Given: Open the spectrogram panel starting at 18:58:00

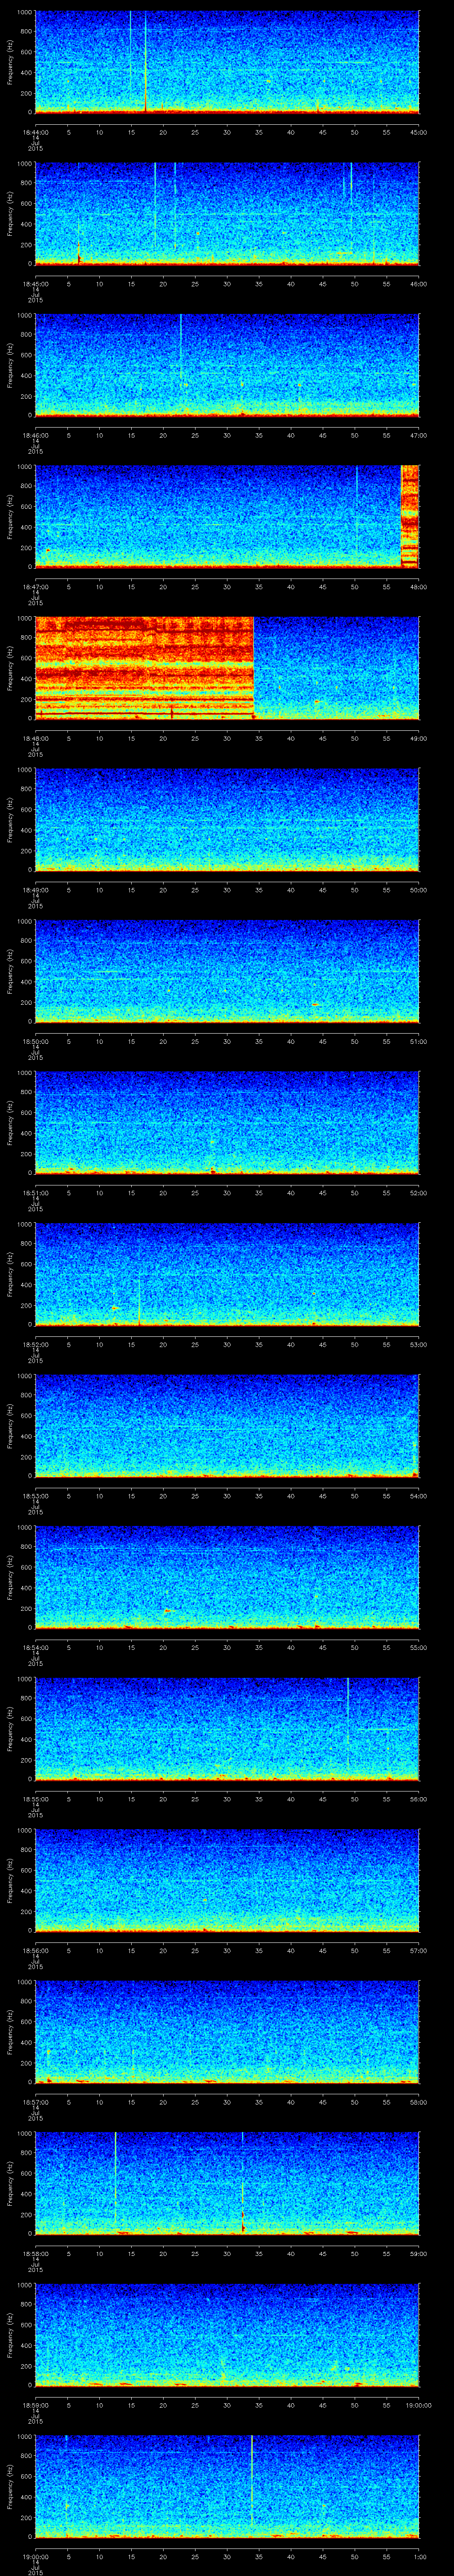Looking at the screenshot, I should click(x=227, y=2183).
